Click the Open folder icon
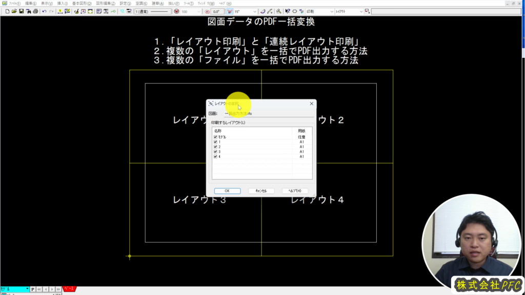This screenshot has width=525, height=295. pyautogui.click(x=14, y=11)
